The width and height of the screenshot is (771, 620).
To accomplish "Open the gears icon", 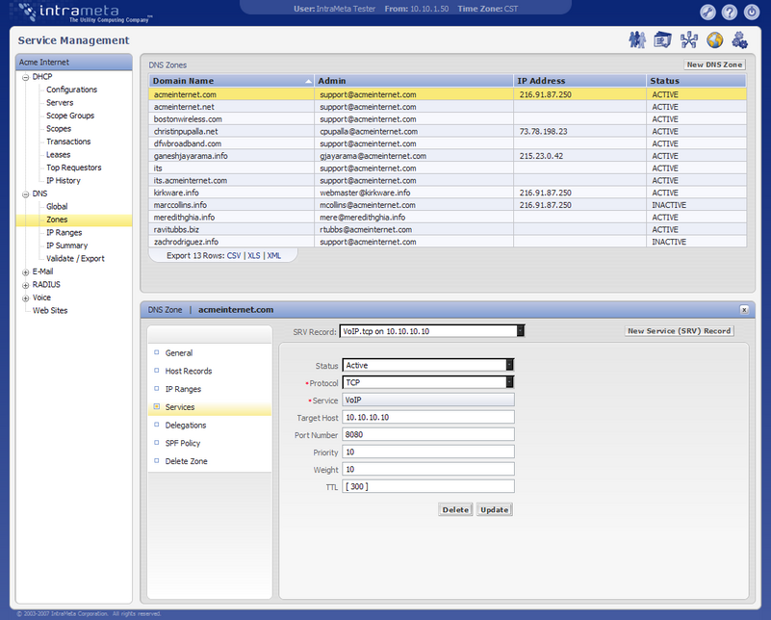I will tap(740, 39).
